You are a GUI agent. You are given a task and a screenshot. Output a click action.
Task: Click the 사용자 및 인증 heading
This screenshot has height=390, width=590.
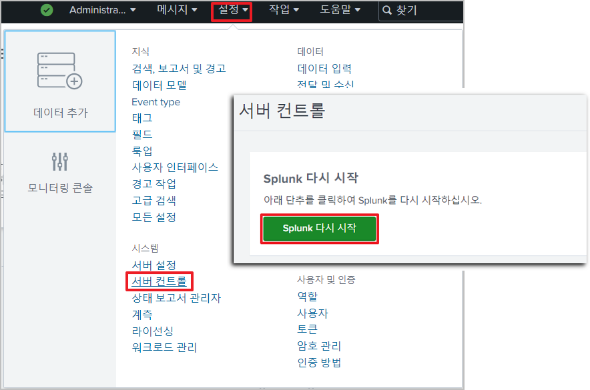click(326, 279)
